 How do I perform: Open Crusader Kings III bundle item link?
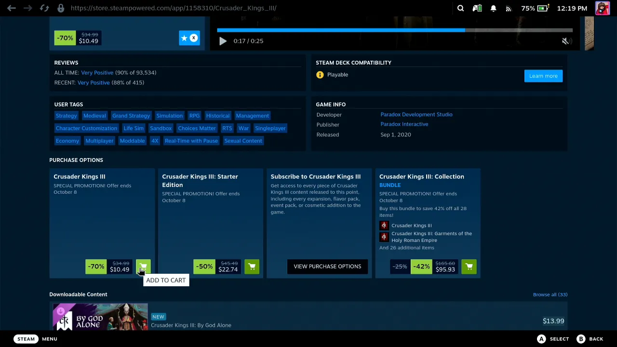412,226
